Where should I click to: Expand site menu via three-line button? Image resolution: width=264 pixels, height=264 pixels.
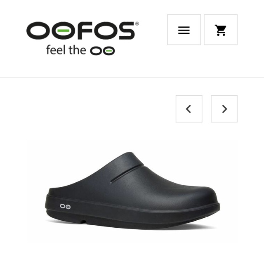pyautogui.click(x=184, y=30)
